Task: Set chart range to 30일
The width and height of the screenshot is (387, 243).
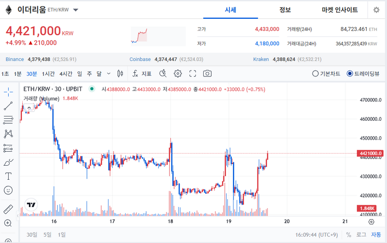Action: click(x=31, y=235)
